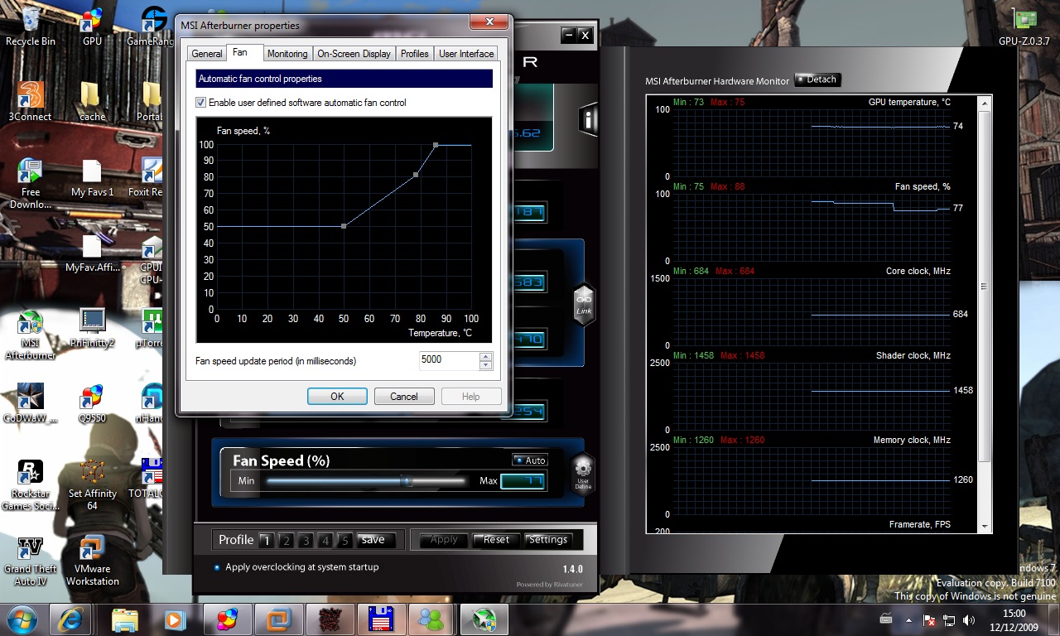Launch Rockstar Games Social Club shortcut
1060x636 pixels.
point(30,486)
